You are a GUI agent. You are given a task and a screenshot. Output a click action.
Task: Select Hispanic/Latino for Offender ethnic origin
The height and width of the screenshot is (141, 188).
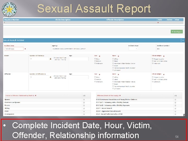tap(153, 77)
